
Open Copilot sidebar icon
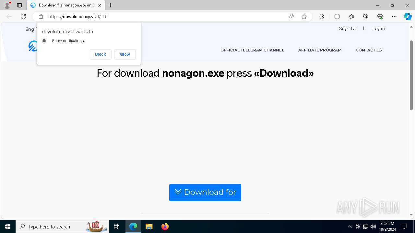click(x=408, y=17)
